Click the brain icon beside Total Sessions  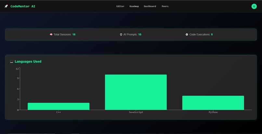coord(51,34)
